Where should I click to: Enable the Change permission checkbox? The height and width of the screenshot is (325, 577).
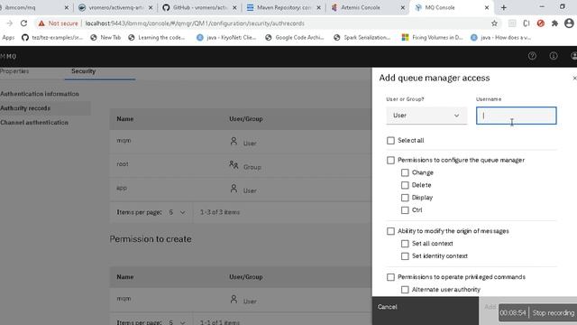[405, 172]
